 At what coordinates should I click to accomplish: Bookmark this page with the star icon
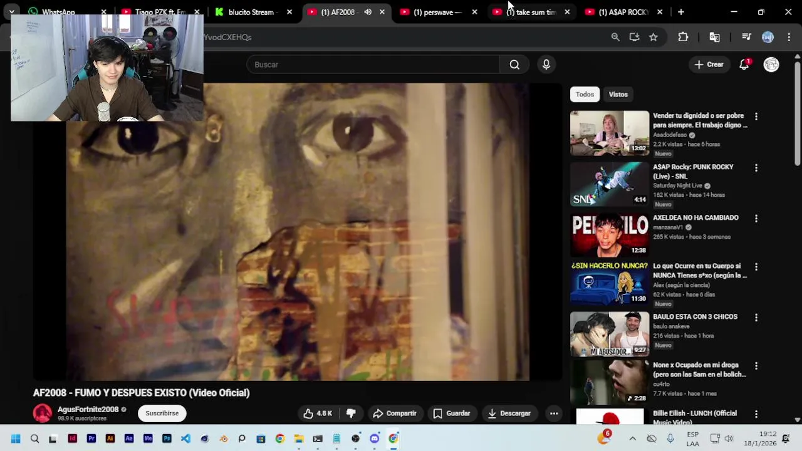pos(654,37)
